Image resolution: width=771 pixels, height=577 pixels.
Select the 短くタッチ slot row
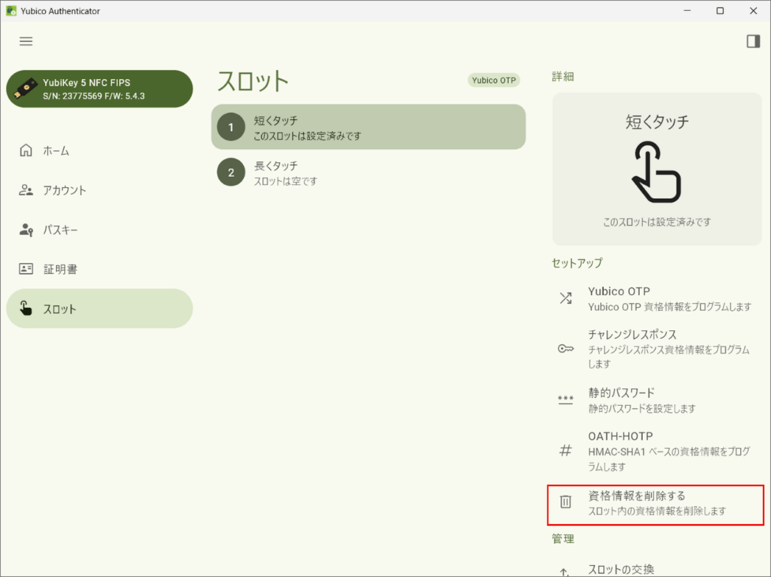368,127
